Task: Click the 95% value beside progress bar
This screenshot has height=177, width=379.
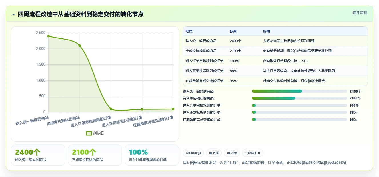Action: click(x=353, y=120)
